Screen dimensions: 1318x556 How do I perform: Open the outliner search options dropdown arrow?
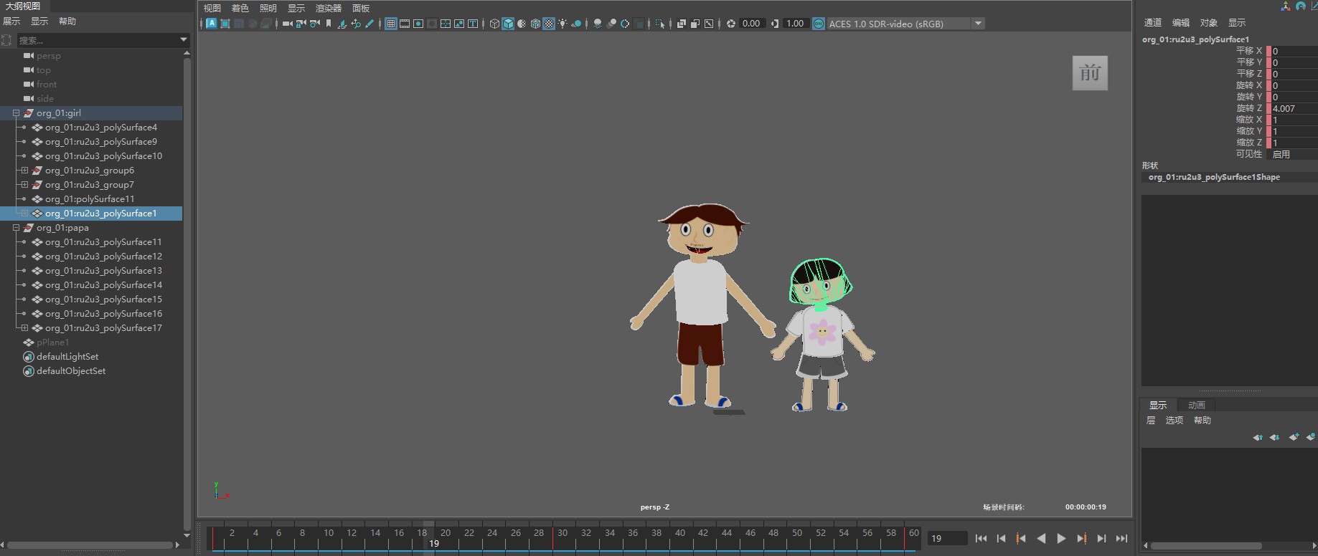[184, 39]
